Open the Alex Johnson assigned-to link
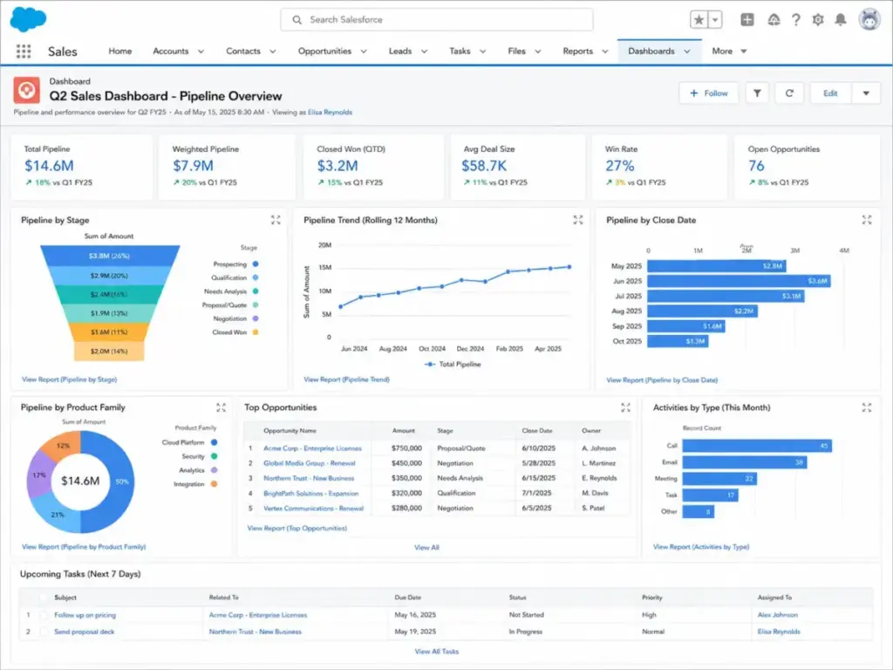This screenshot has height=670, width=893. (x=777, y=615)
